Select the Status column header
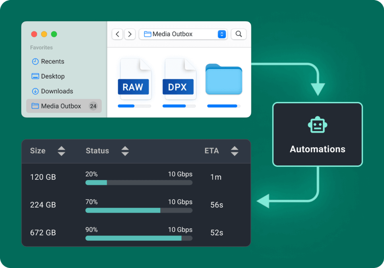The height and width of the screenshot is (268, 384). 97,151
